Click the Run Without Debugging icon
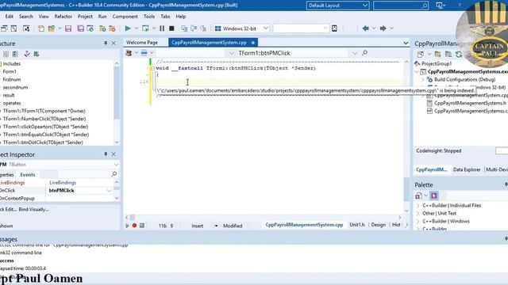This screenshot has height=285, width=508. (x=145, y=28)
